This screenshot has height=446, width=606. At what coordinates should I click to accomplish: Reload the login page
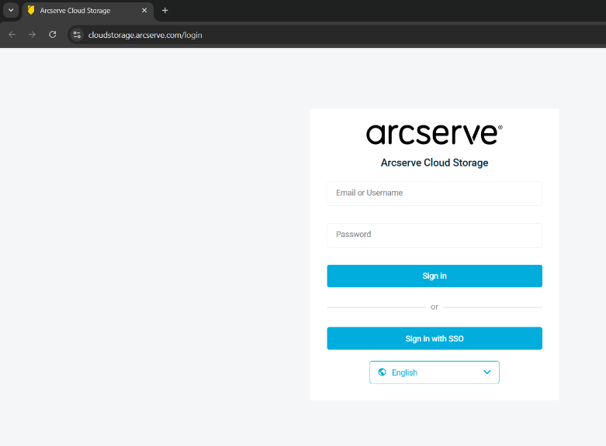coord(53,35)
